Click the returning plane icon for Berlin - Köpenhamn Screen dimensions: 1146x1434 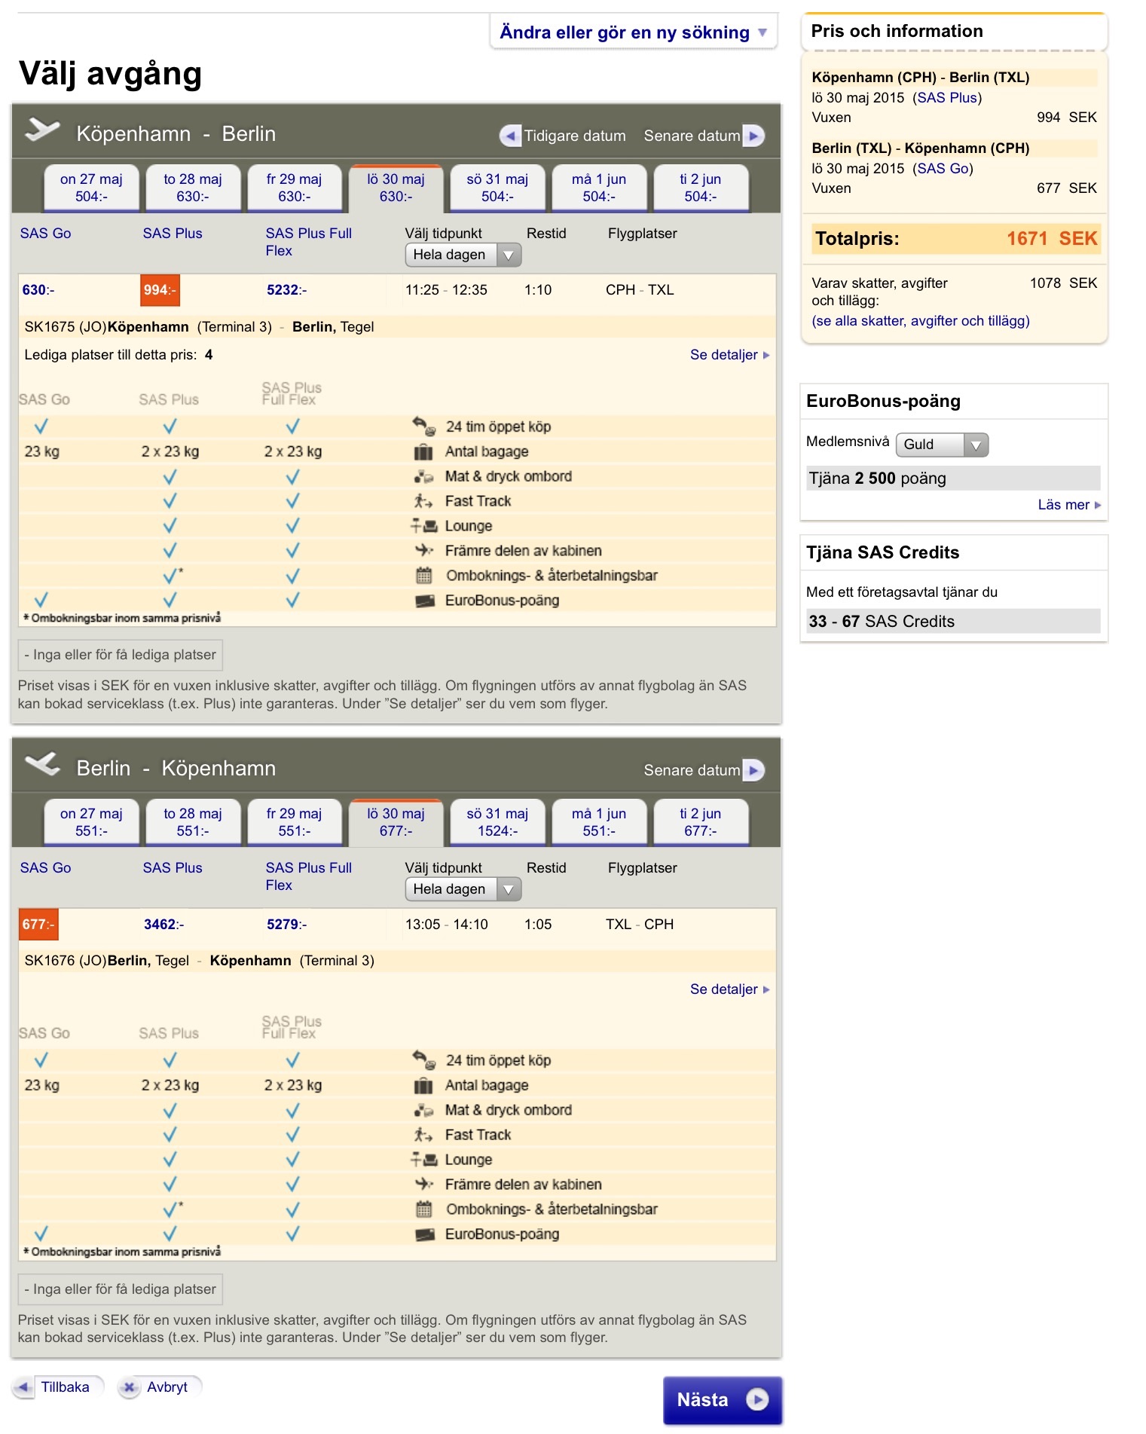coord(42,765)
